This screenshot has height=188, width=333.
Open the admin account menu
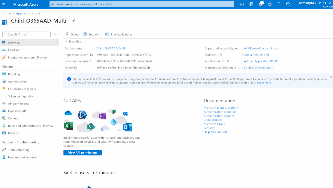(316, 4)
